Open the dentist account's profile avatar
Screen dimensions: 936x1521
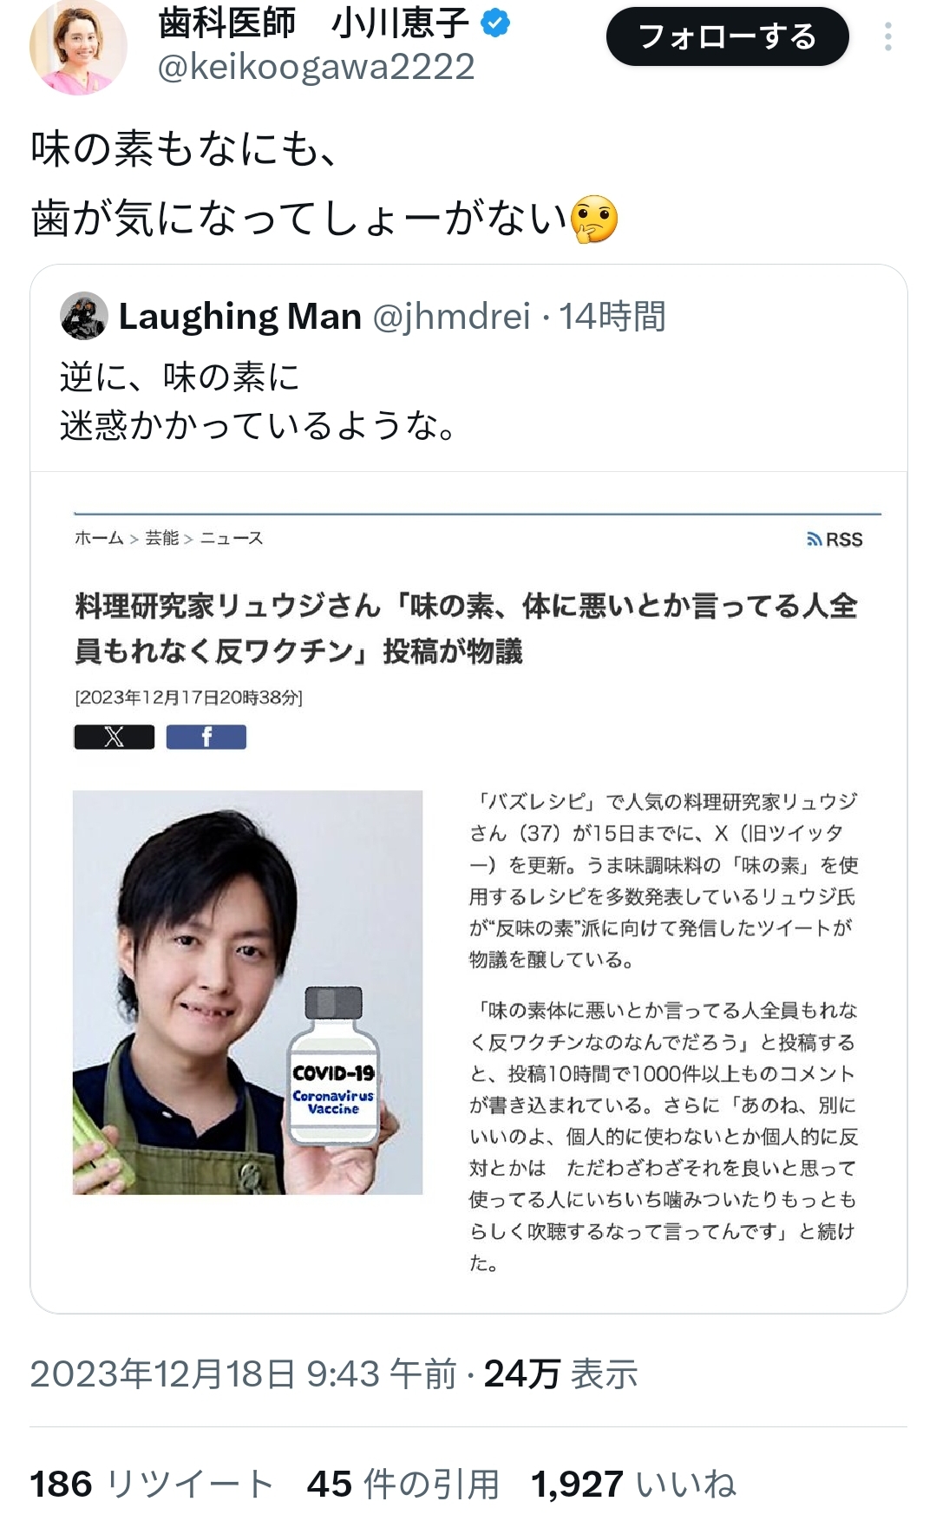(78, 46)
